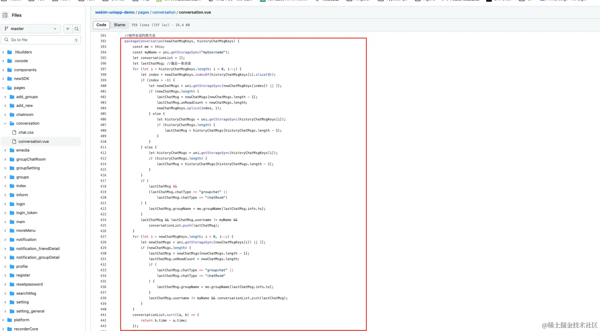Screen dimensions: 600x331
Task: Open the inform folder
Action: (x=22, y=195)
